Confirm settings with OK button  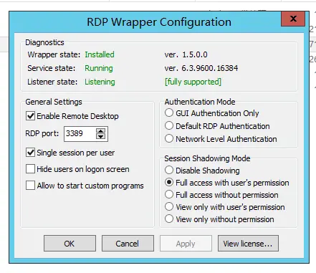[70, 244]
